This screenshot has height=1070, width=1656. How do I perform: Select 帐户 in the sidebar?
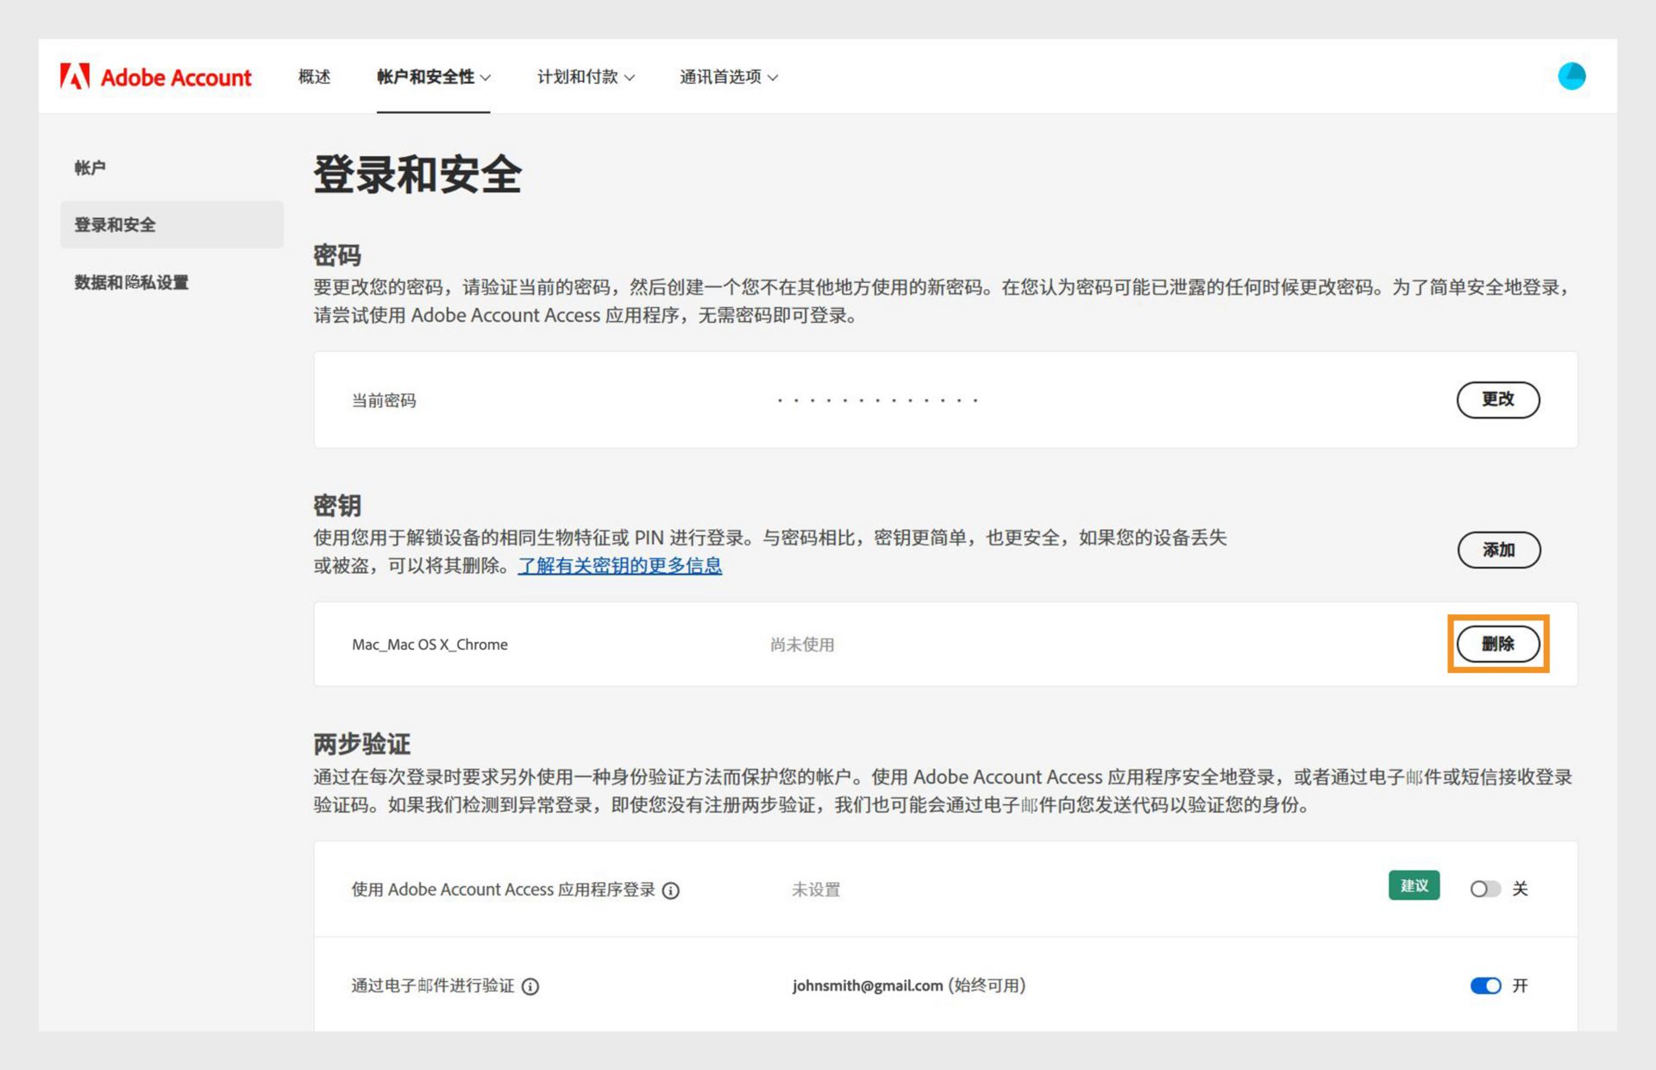90,167
